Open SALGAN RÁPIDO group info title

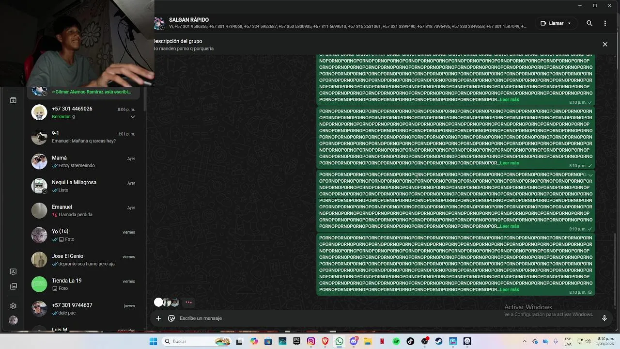pyautogui.click(x=189, y=20)
